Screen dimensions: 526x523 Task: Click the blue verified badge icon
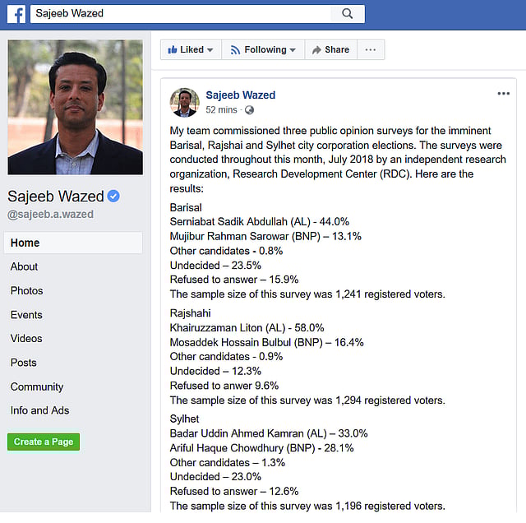click(x=114, y=196)
